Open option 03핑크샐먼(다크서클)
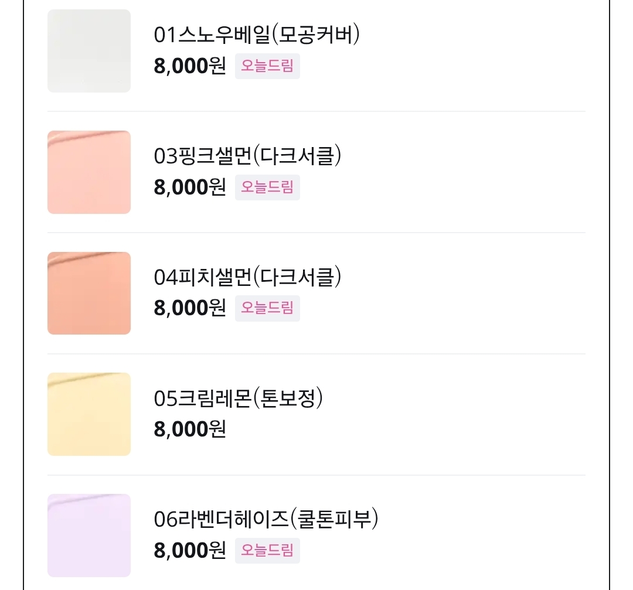 click(x=247, y=156)
